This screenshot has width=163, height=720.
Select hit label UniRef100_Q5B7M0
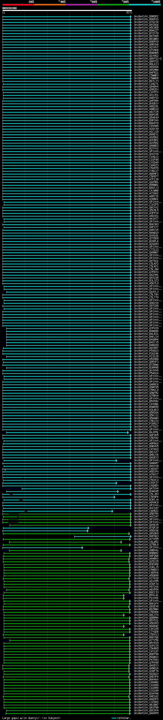[146, 514]
